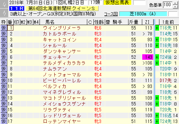
Task: Click the ZI value 119 for リラヴァティ
Action: [148, 110]
